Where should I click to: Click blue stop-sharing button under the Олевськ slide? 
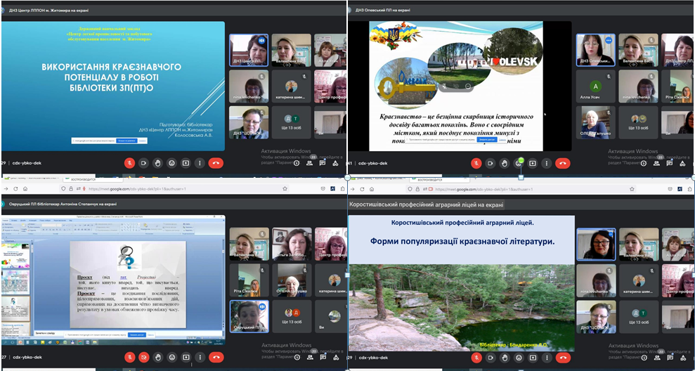tap(486, 139)
